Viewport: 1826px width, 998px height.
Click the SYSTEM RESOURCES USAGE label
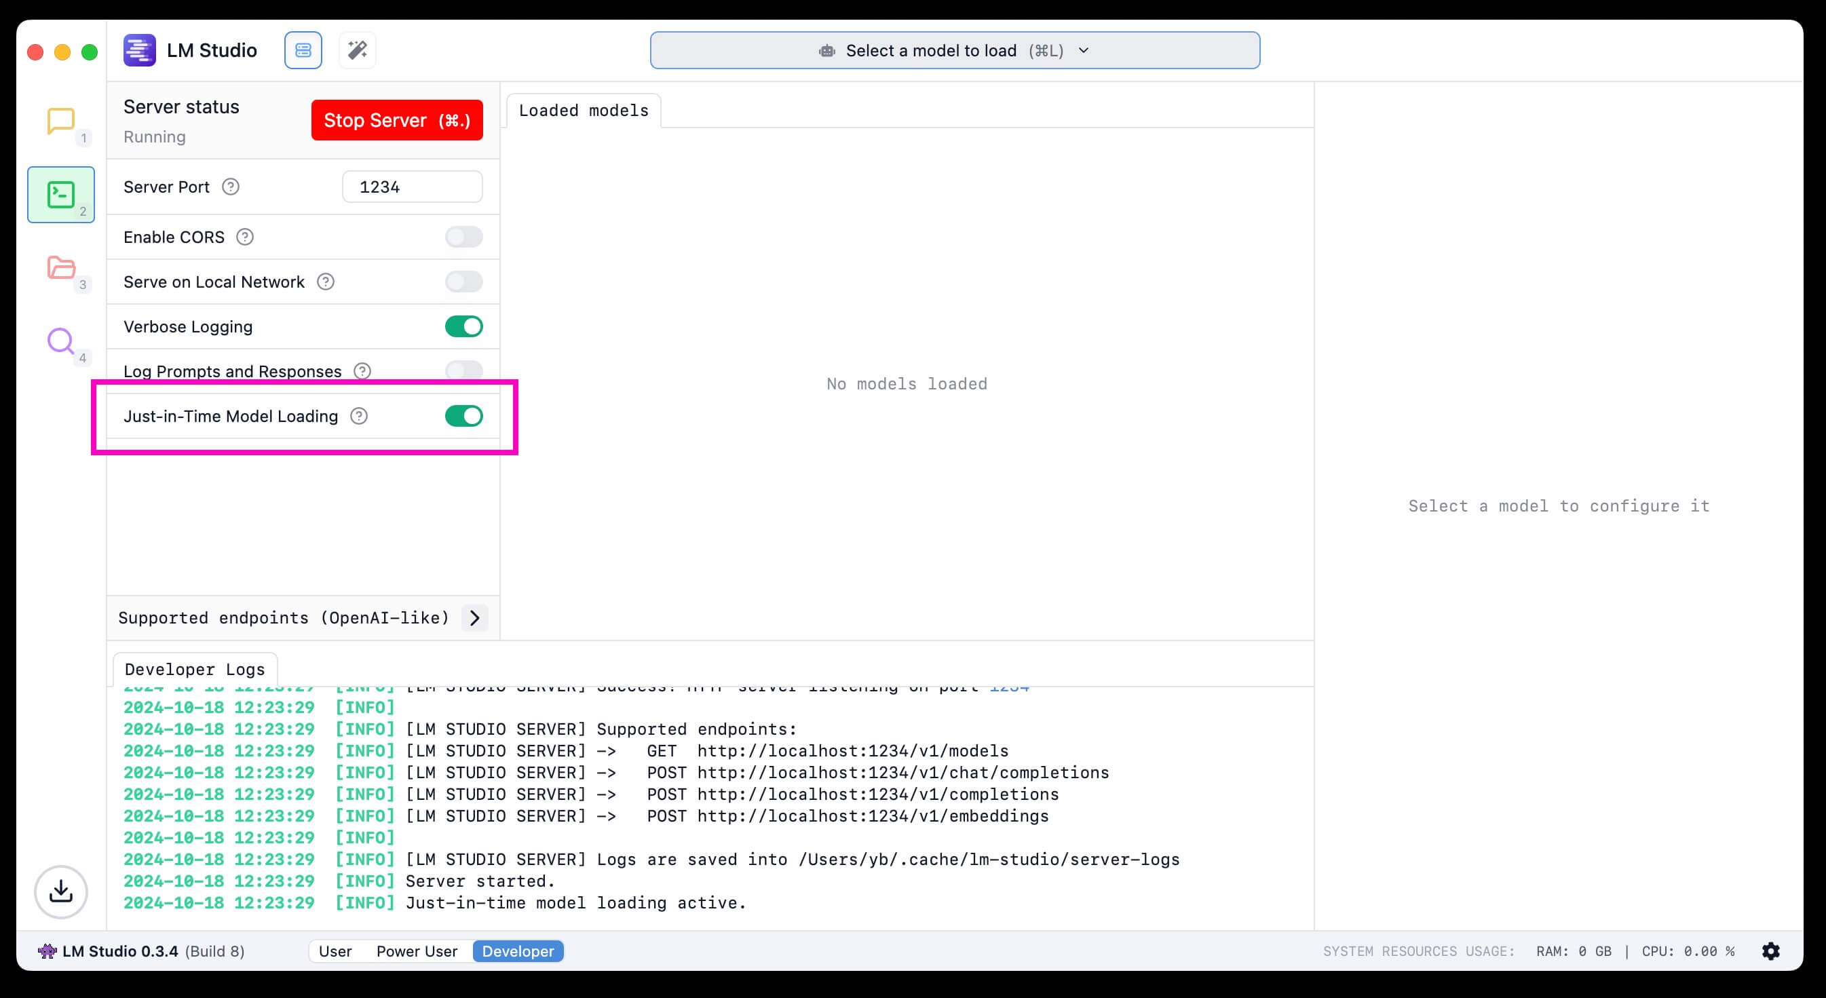(1418, 951)
